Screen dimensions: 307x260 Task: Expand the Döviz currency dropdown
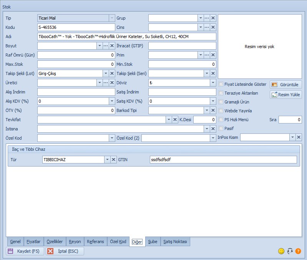[x=212, y=83]
